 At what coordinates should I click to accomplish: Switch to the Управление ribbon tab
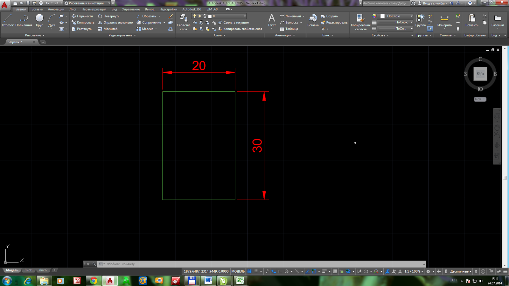click(x=131, y=9)
